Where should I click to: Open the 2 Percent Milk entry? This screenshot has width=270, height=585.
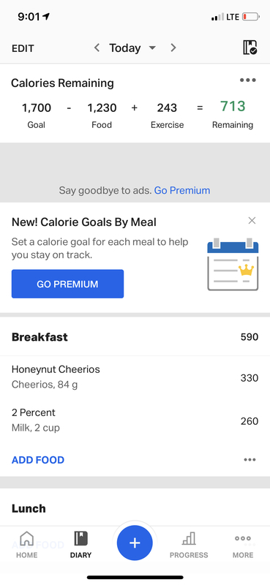[x=135, y=420]
